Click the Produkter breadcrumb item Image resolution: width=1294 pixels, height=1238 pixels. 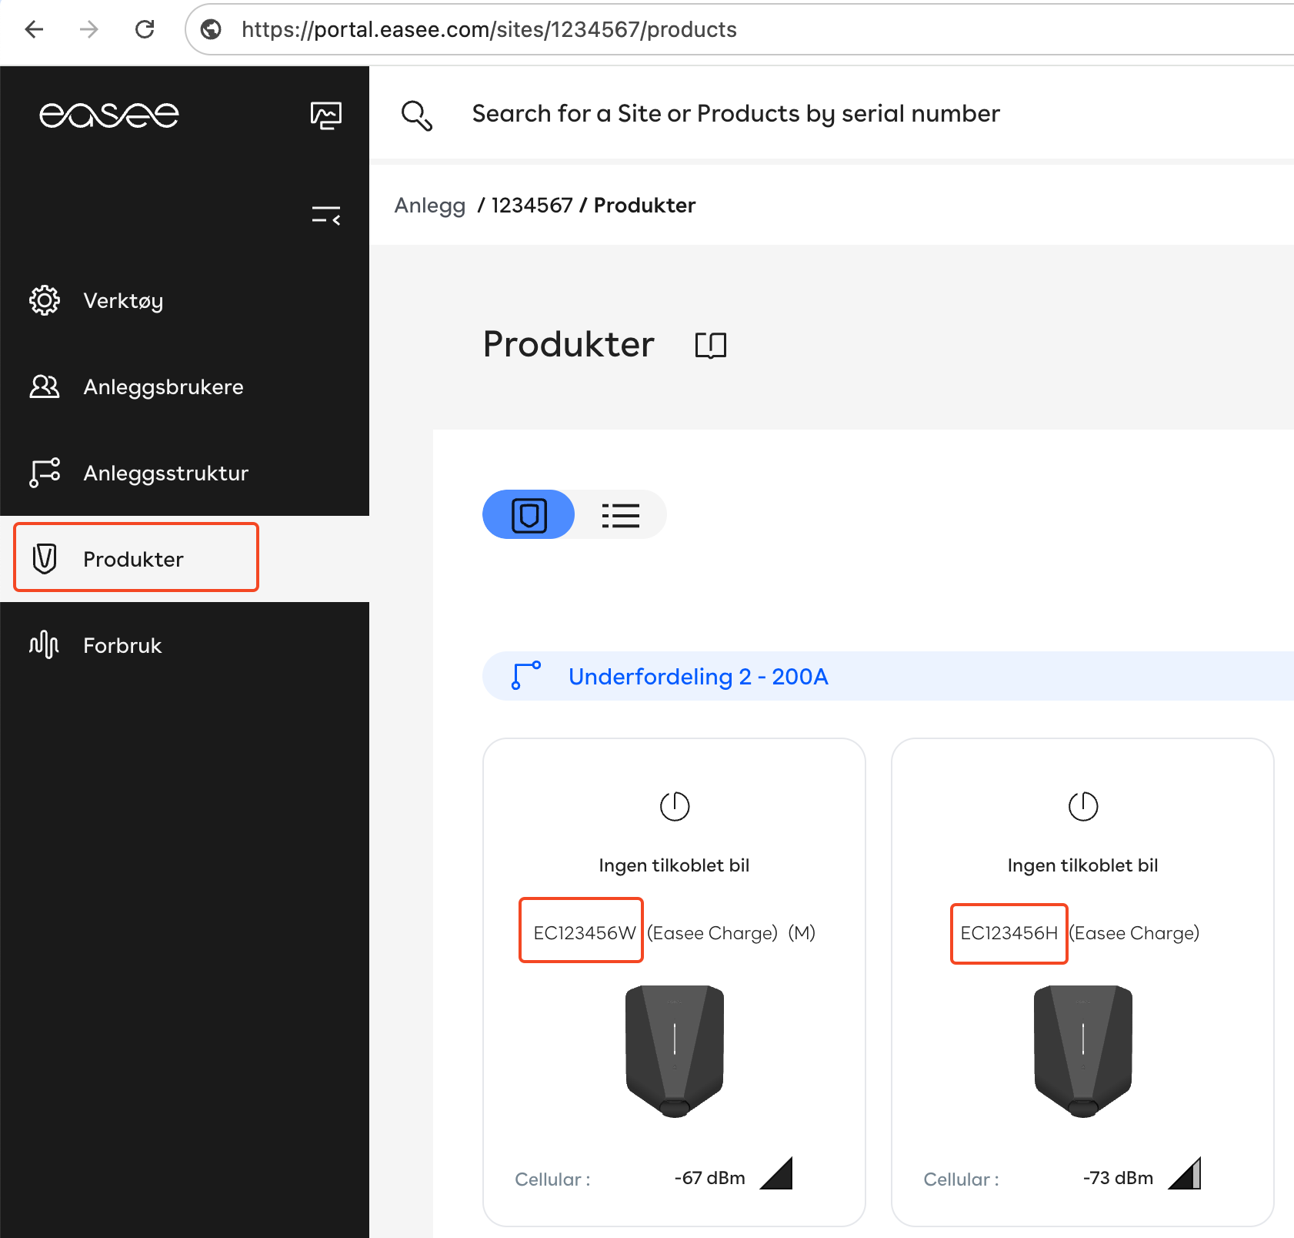pyautogui.click(x=645, y=206)
